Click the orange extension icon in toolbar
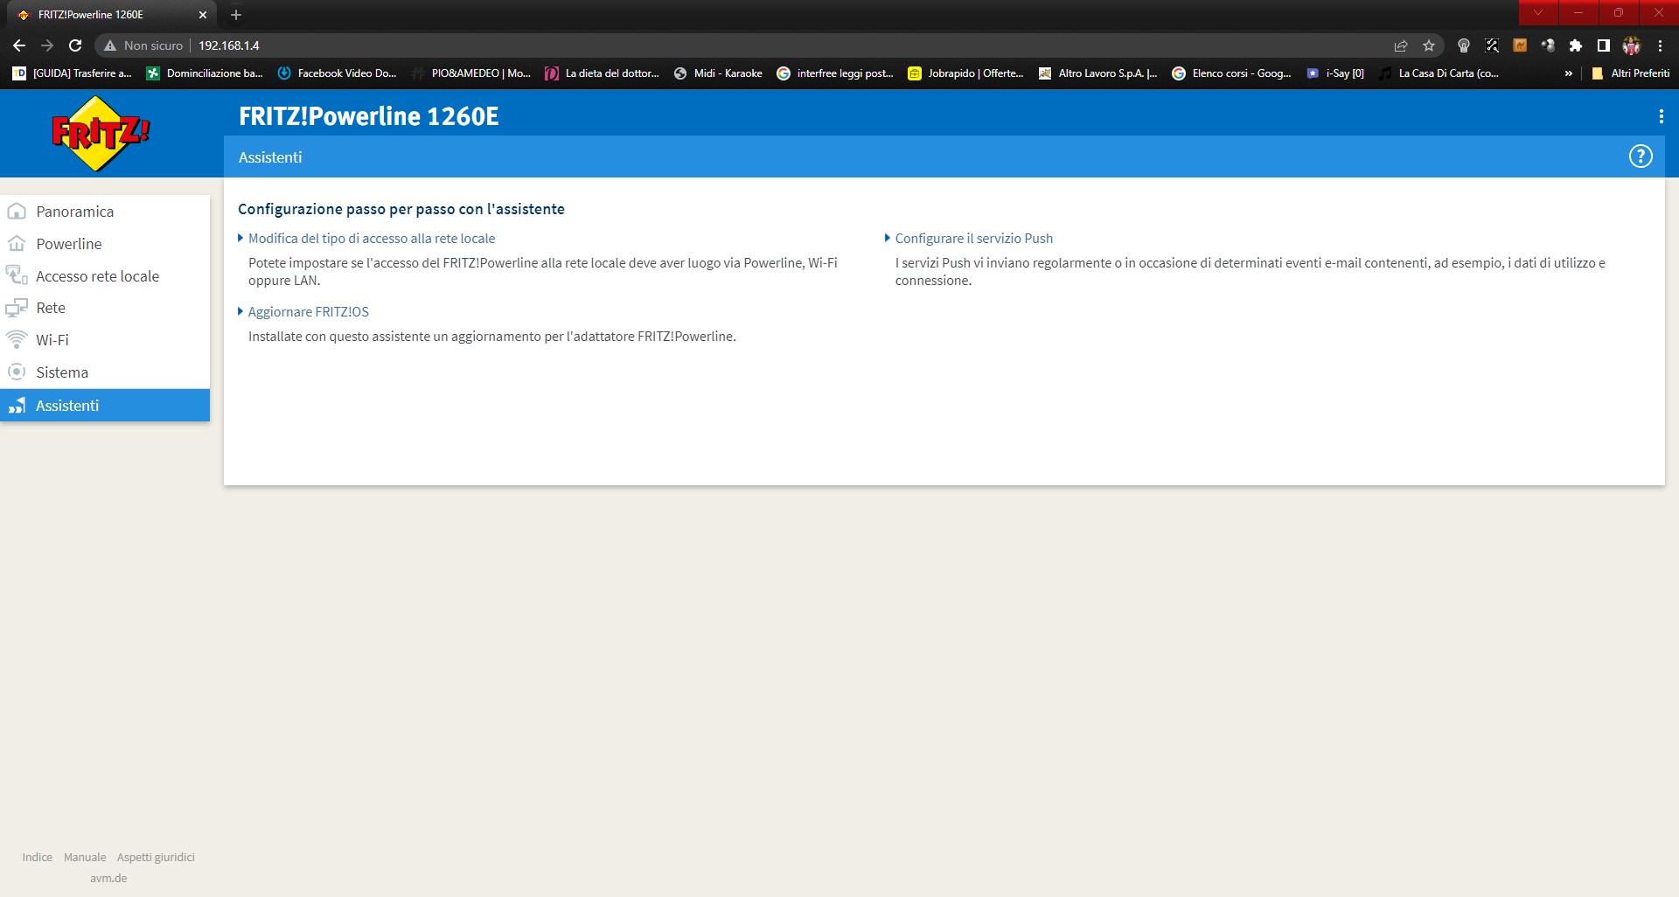This screenshot has height=897, width=1679. [x=1520, y=45]
